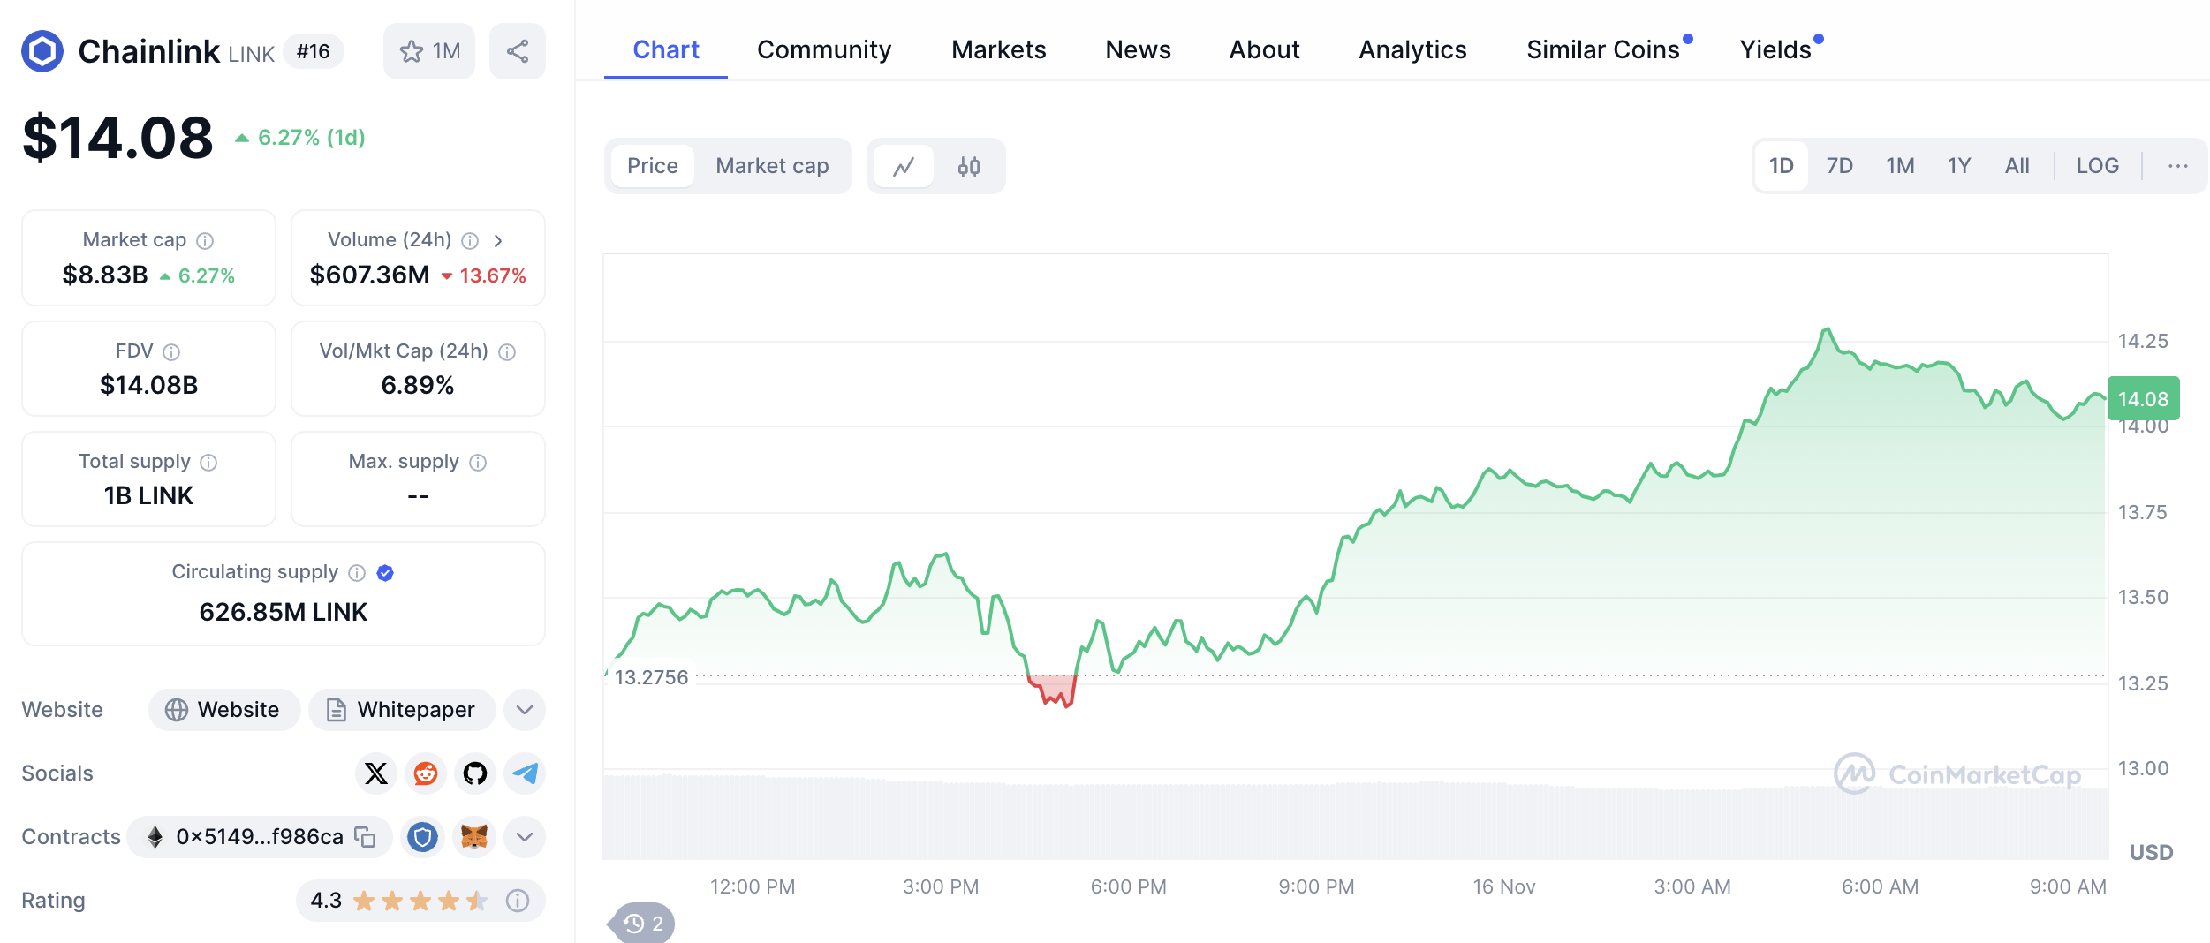This screenshot has width=2210, height=943.
Task: Open the Chainlink Website link
Action: (224, 710)
